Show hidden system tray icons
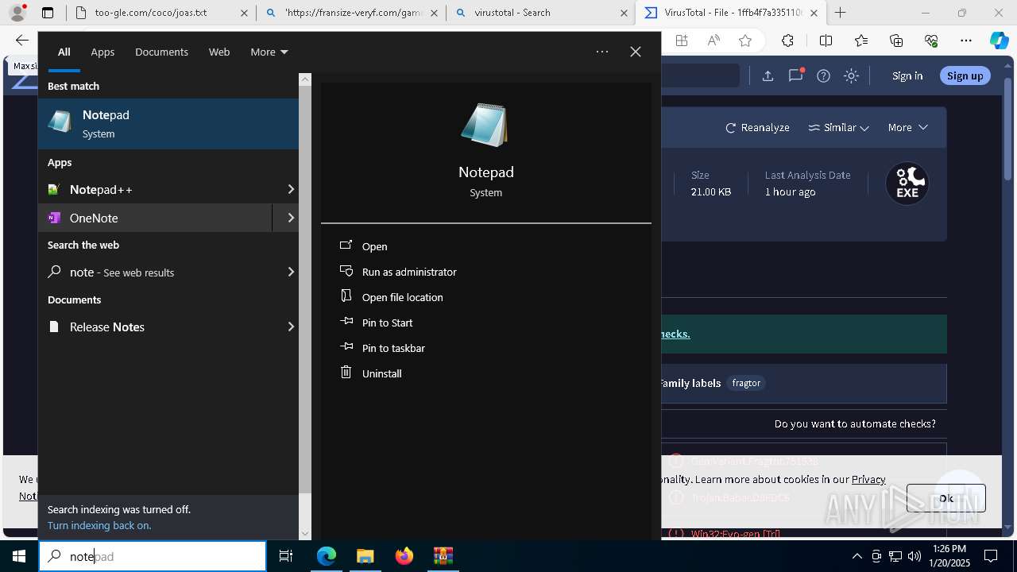This screenshot has width=1017, height=572. [857, 556]
